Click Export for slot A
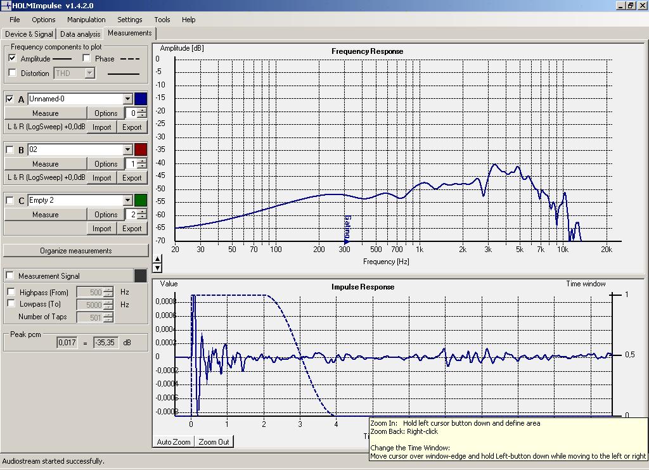 (132, 127)
